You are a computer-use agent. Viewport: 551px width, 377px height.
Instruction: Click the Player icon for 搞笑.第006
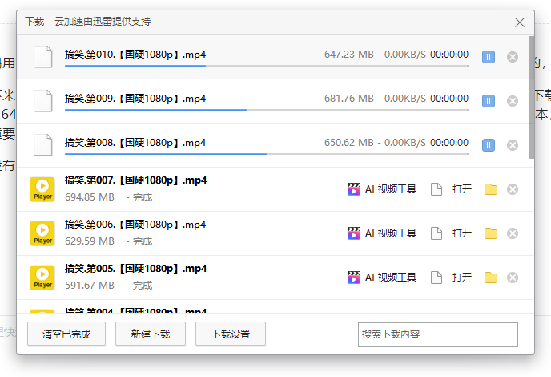[x=42, y=233]
